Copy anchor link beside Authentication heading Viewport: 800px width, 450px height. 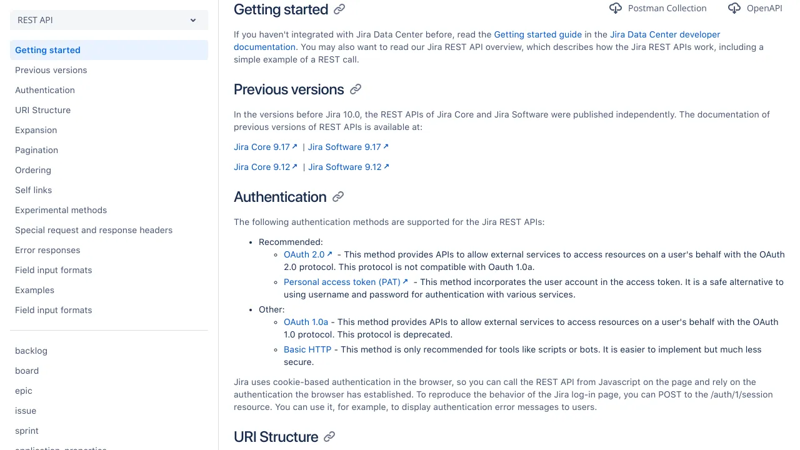point(338,197)
